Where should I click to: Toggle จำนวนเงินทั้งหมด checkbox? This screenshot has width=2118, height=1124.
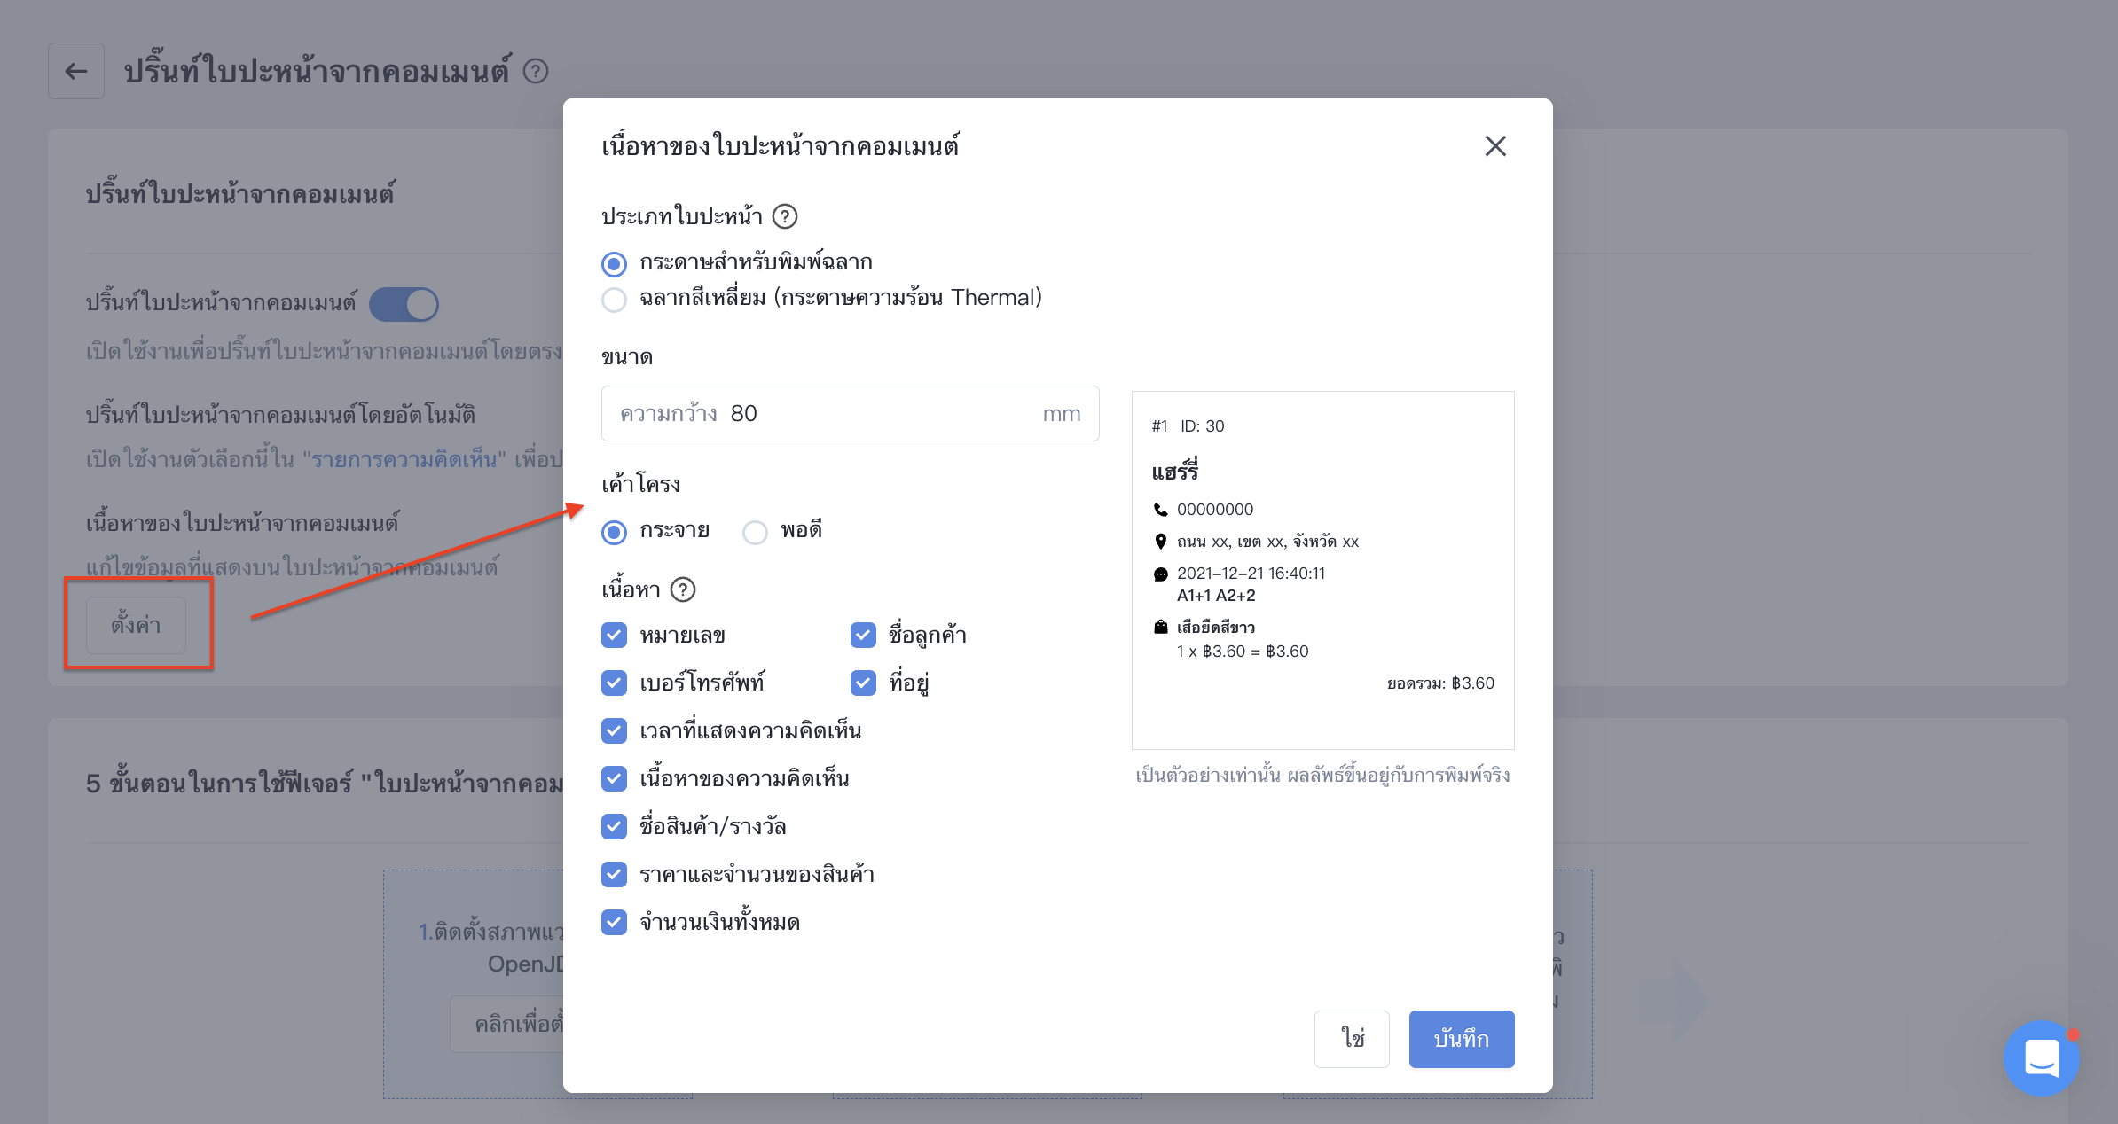tap(614, 922)
